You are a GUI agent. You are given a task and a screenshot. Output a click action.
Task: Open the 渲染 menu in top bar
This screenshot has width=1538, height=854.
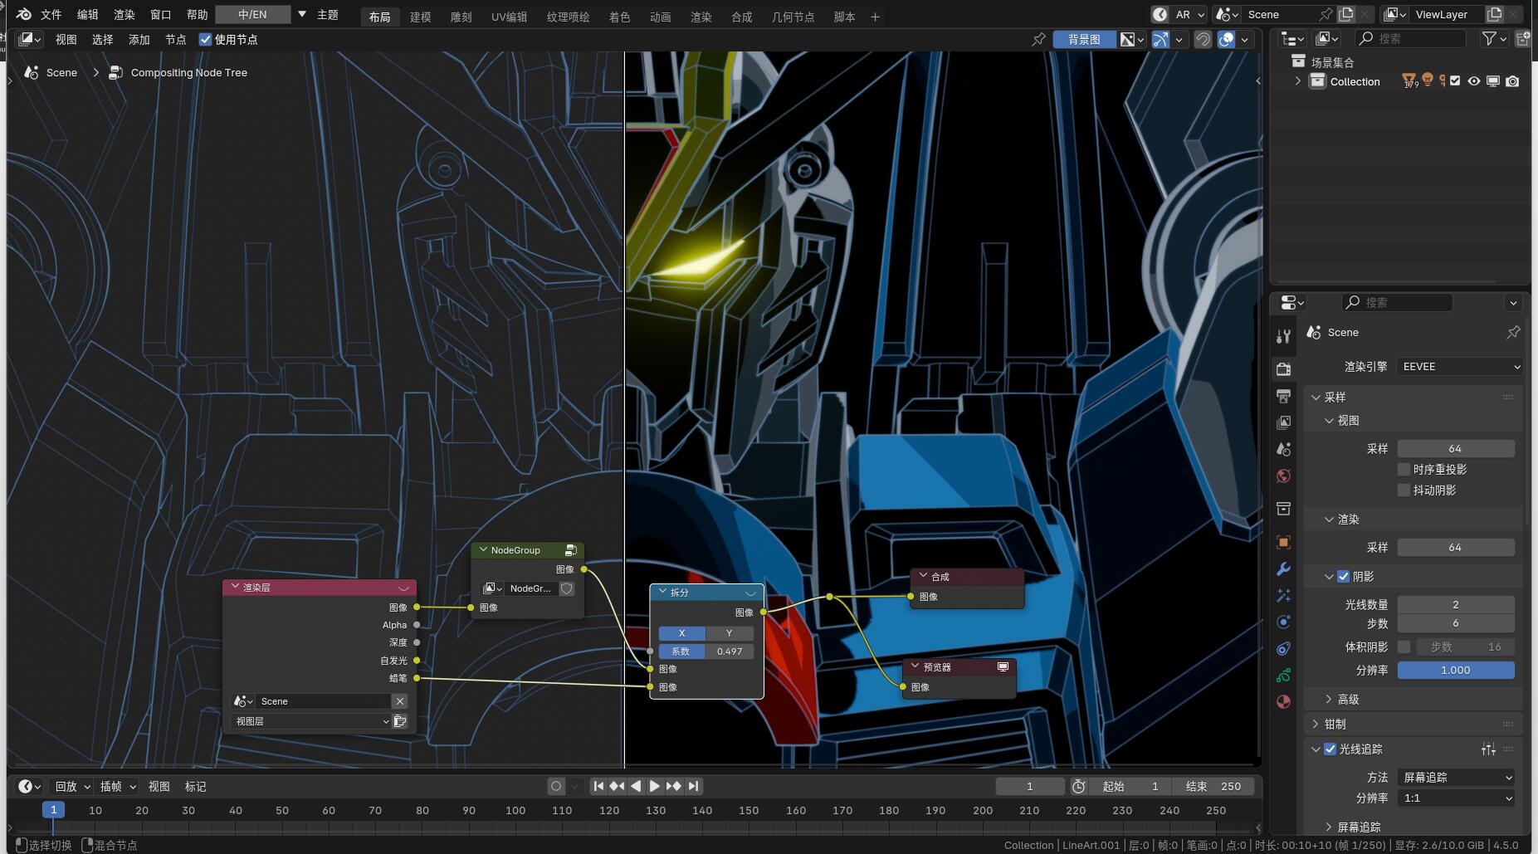pos(124,14)
